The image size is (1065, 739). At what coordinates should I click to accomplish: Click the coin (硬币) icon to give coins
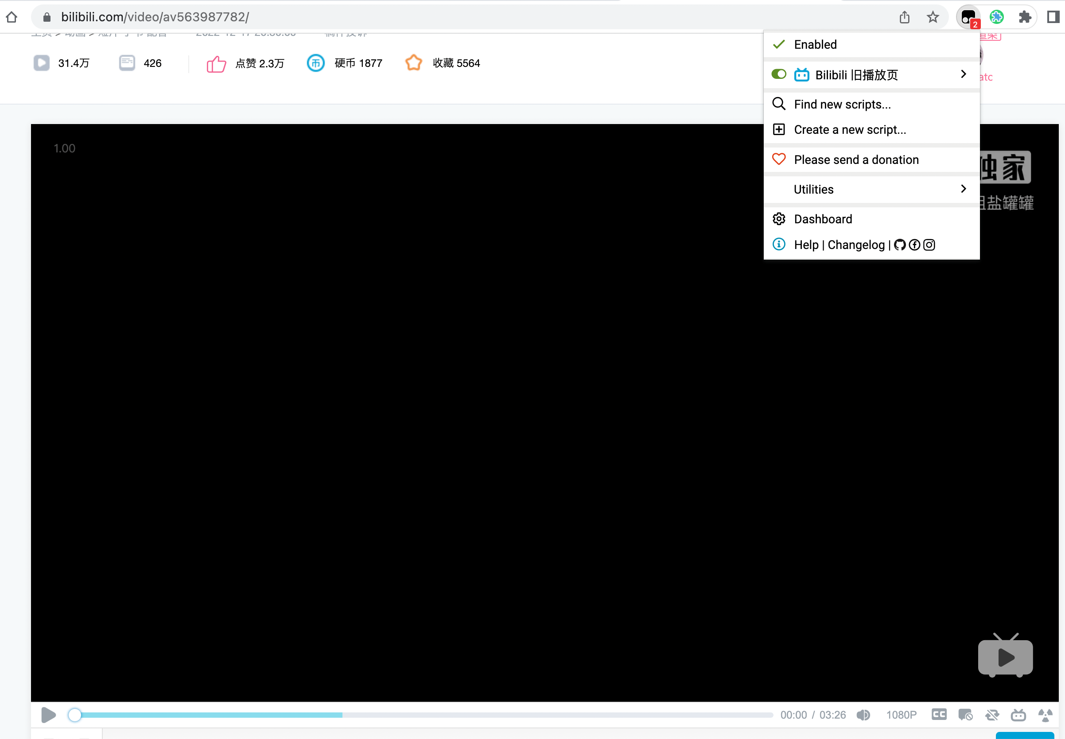tap(315, 63)
